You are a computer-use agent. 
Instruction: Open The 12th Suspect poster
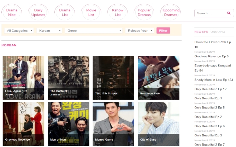(x=113, y=78)
